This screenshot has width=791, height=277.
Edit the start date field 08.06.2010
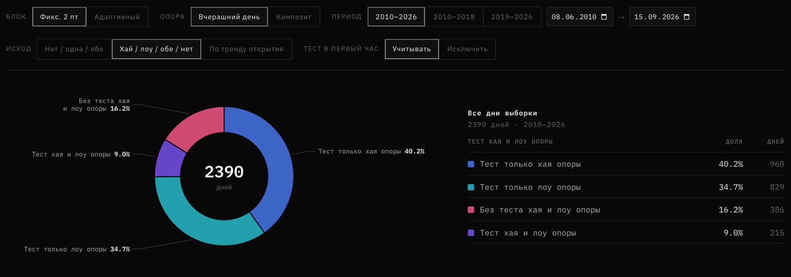pyautogui.click(x=579, y=17)
